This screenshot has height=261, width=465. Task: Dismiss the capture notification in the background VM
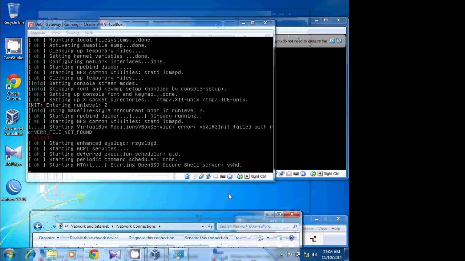332,41
